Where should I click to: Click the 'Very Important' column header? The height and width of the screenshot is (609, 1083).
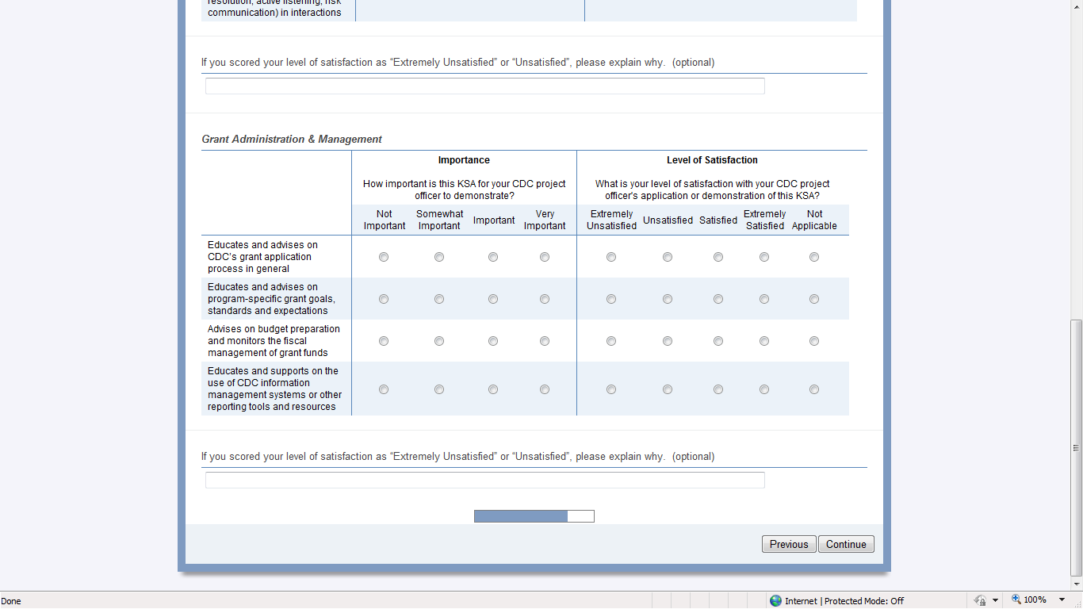(545, 220)
